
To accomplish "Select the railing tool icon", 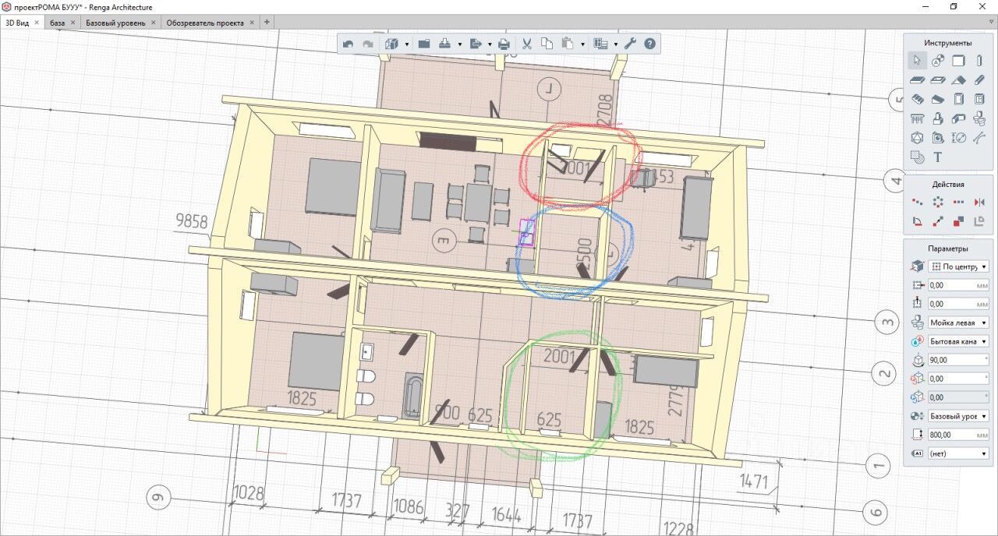I will pyautogui.click(x=917, y=118).
